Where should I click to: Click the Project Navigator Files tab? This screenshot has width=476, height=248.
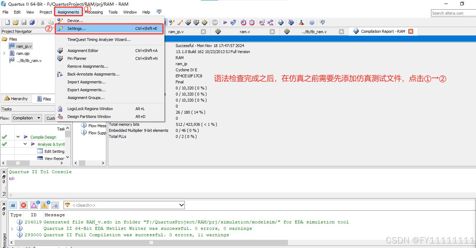[x=44, y=99]
